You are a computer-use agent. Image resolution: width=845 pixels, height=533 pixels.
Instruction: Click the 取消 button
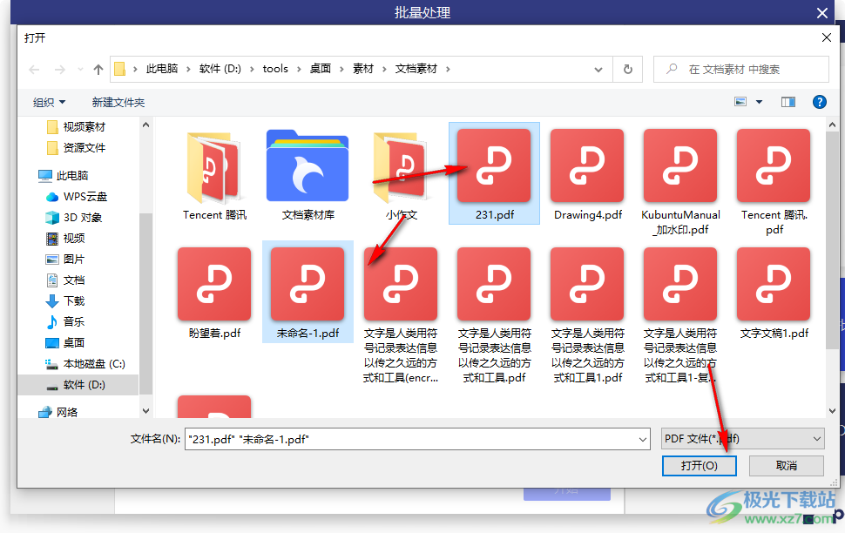click(x=786, y=466)
